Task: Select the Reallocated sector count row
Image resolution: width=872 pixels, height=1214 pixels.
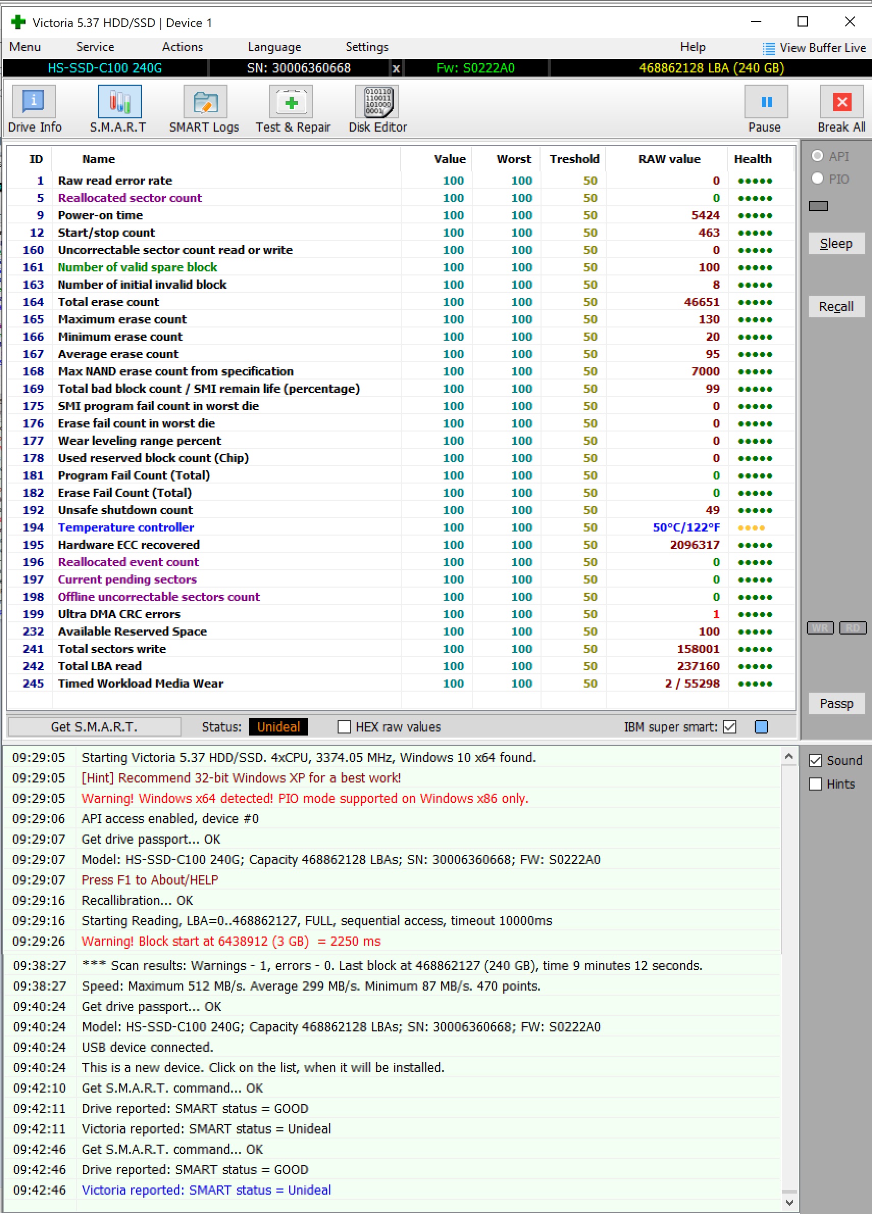Action: pyautogui.click(x=400, y=197)
